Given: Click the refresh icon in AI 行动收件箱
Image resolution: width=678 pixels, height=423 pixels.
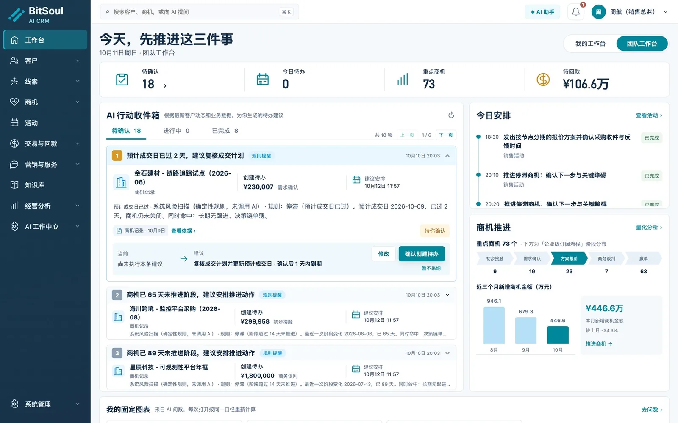Looking at the screenshot, I should pyautogui.click(x=451, y=115).
